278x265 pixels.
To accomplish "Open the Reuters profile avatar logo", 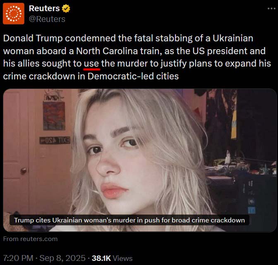I will (14, 14).
